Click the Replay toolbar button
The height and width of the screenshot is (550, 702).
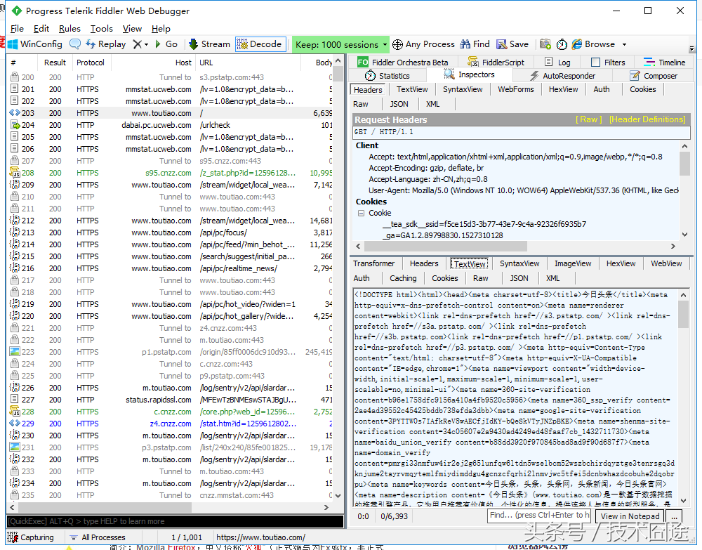[106, 44]
